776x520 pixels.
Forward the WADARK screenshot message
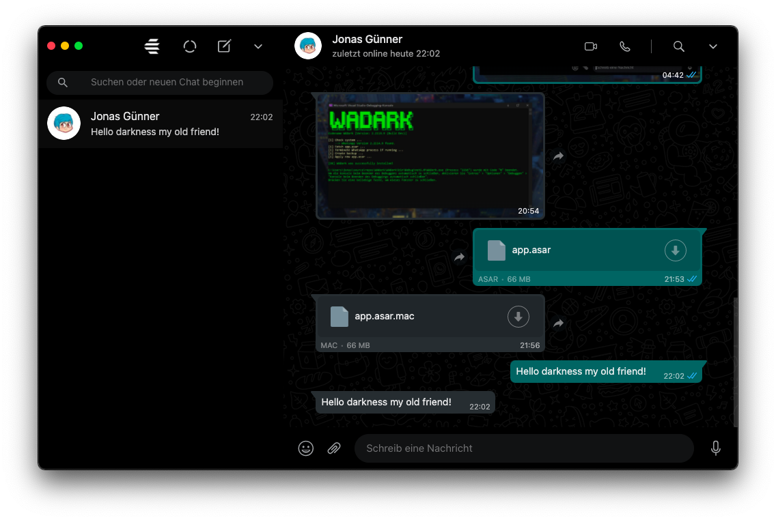558,156
